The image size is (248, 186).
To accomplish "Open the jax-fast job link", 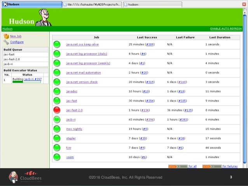I will tap(72, 101).
